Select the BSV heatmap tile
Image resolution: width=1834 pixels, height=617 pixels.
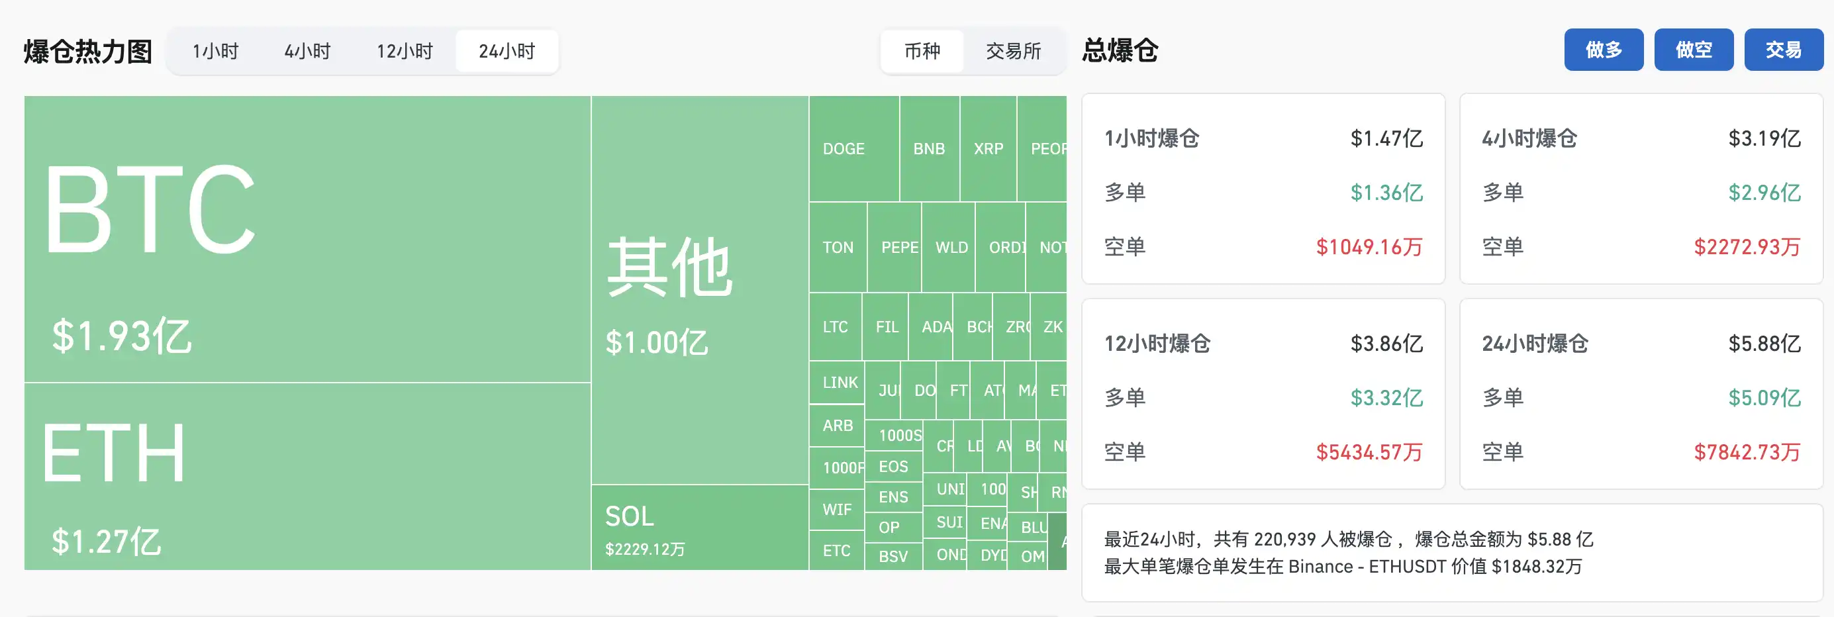click(x=894, y=556)
